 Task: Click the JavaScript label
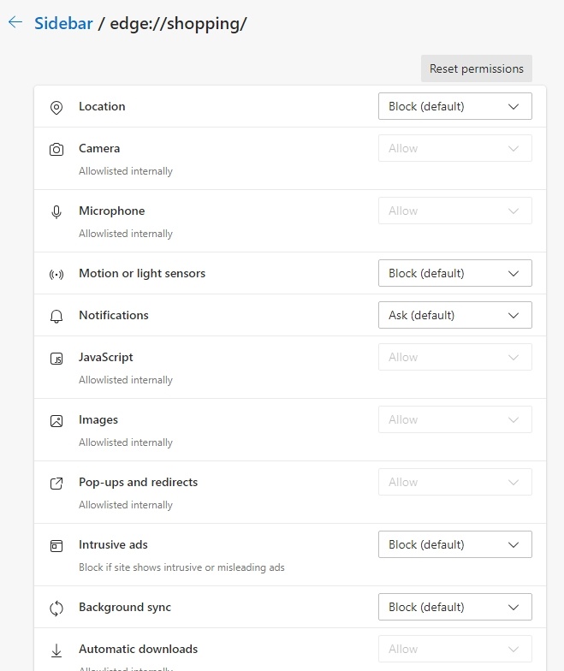coord(106,357)
